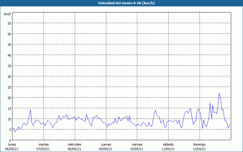Click the 'sábado' day label
The image size is (243, 152).
(168, 144)
